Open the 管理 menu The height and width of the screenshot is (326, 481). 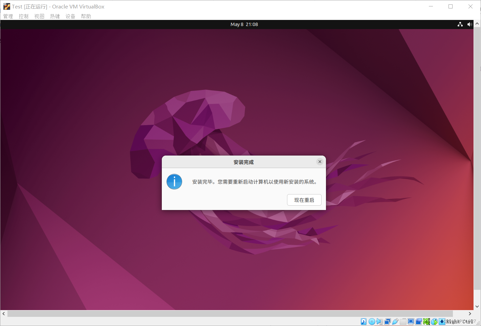8,16
